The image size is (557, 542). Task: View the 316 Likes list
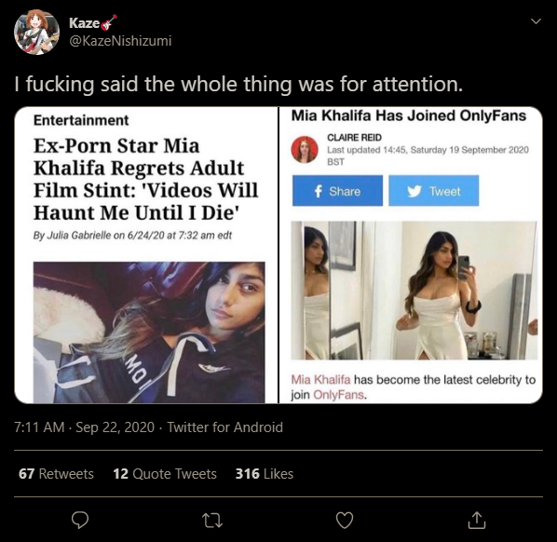tap(265, 473)
